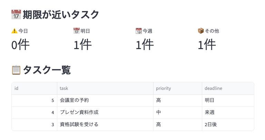Click the 期限が近いタスク heading text
The image size is (265, 140).
click(61, 15)
